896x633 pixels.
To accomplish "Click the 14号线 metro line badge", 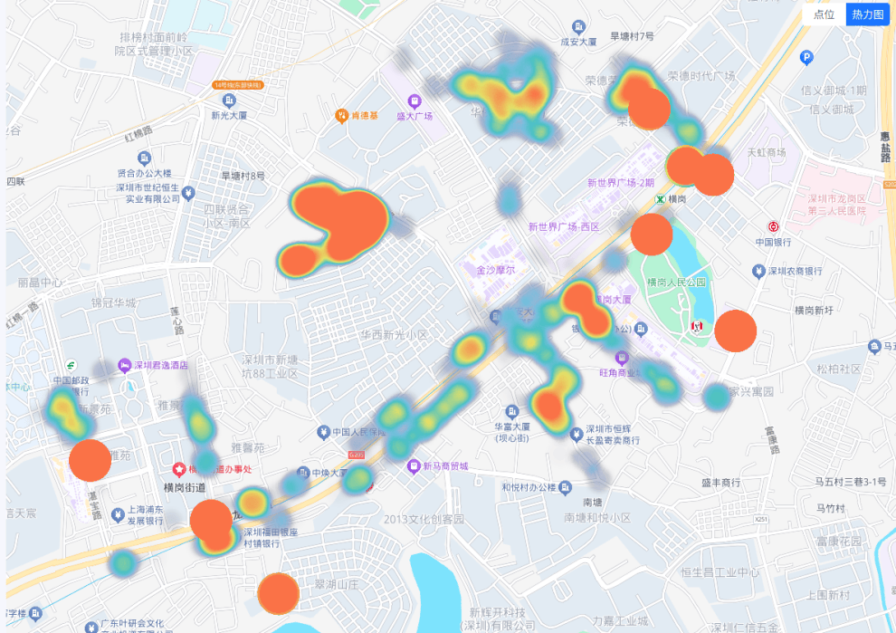I will click(x=238, y=85).
